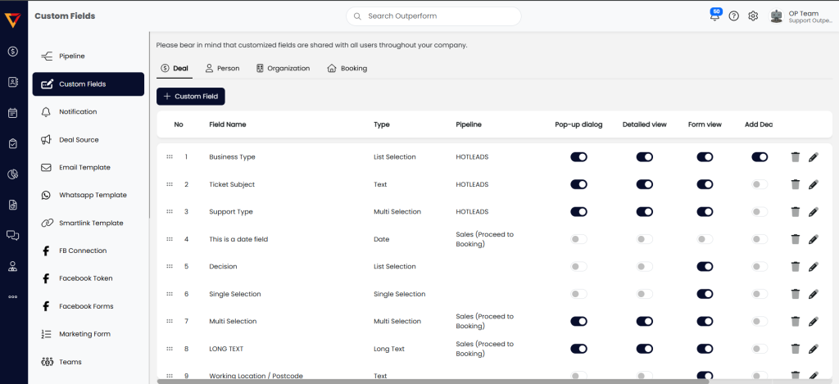Viewport: 839px width, 384px height.
Task: Open Email Template in the settings sidebar
Action: pyautogui.click(x=84, y=168)
